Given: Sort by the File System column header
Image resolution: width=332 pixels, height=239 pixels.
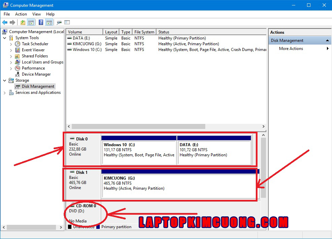Looking at the screenshot, I should point(144,32).
